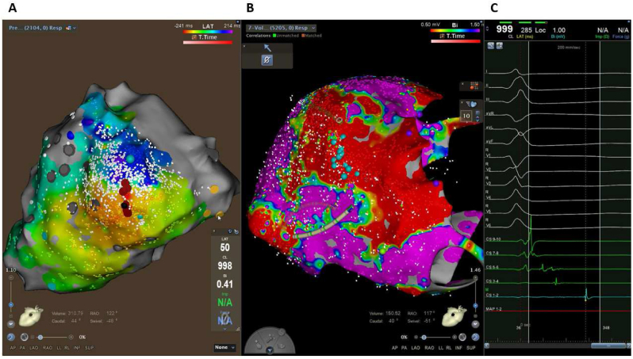633x359 pixels.
Task: Click the first tool icon atop panel C
Action: (x=490, y=46)
